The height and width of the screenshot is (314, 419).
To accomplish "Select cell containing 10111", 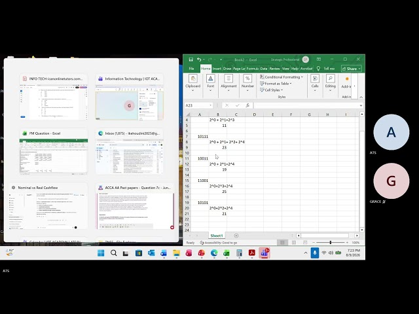I will [x=199, y=137].
